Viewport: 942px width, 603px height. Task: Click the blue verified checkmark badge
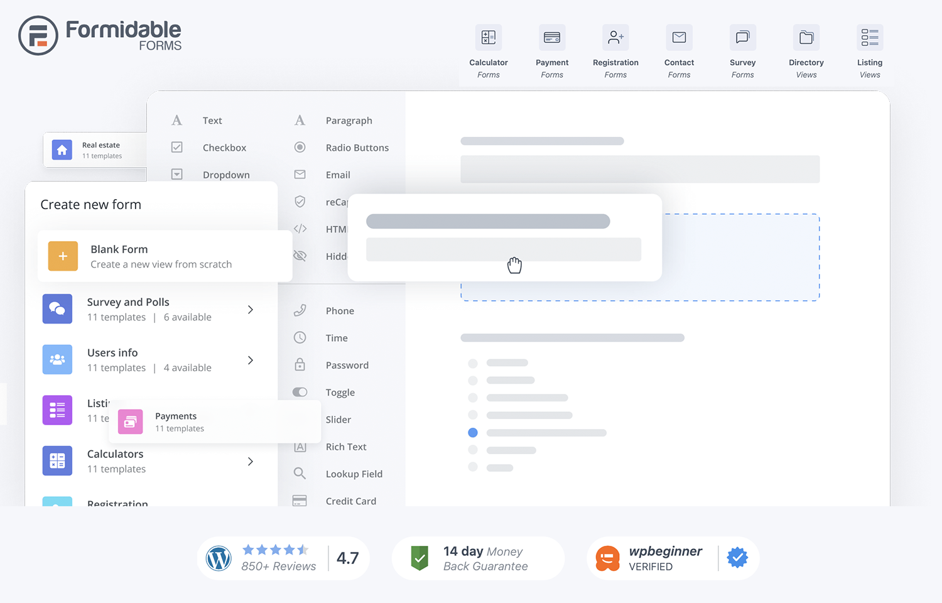[x=738, y=557]
